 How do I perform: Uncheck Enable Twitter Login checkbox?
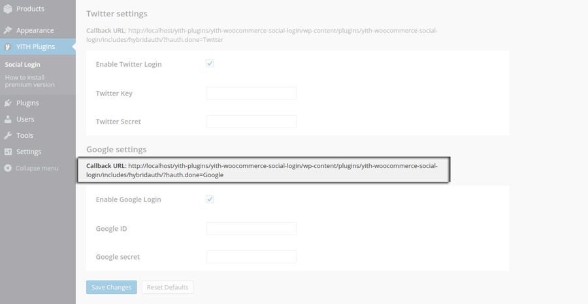[x=210, y=64]
